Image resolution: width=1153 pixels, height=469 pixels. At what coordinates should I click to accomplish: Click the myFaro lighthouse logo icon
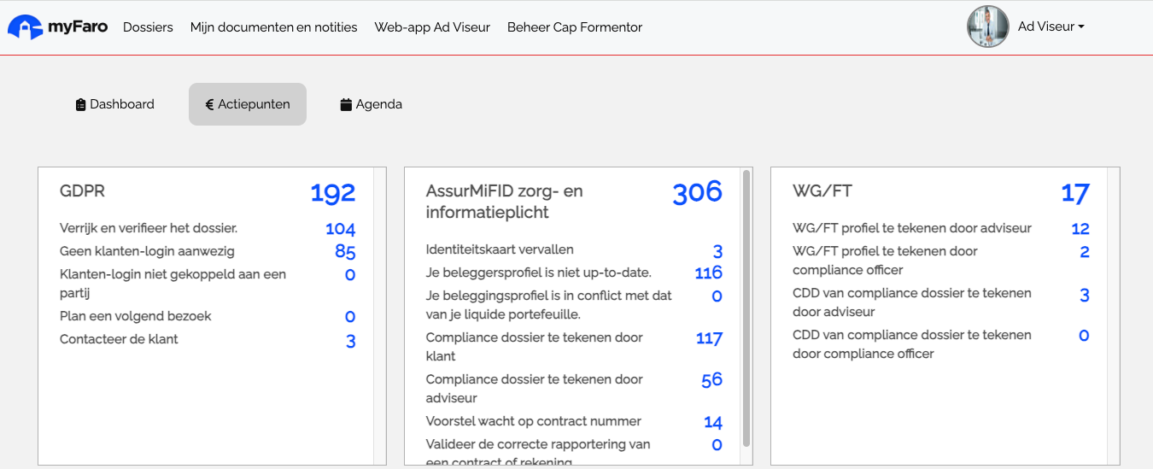[x=25, y=27]
